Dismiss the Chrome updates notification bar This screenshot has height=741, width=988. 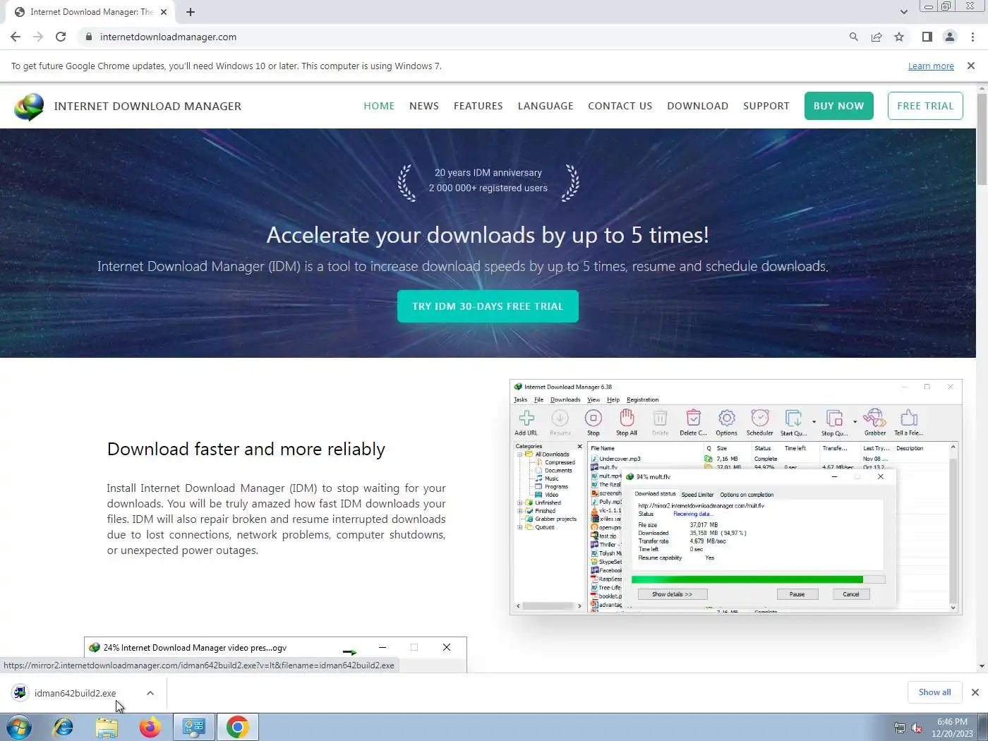[971, 66]
